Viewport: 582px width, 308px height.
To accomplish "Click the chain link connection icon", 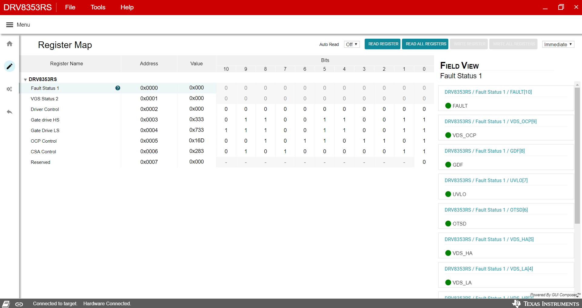I will click(19, 304).
